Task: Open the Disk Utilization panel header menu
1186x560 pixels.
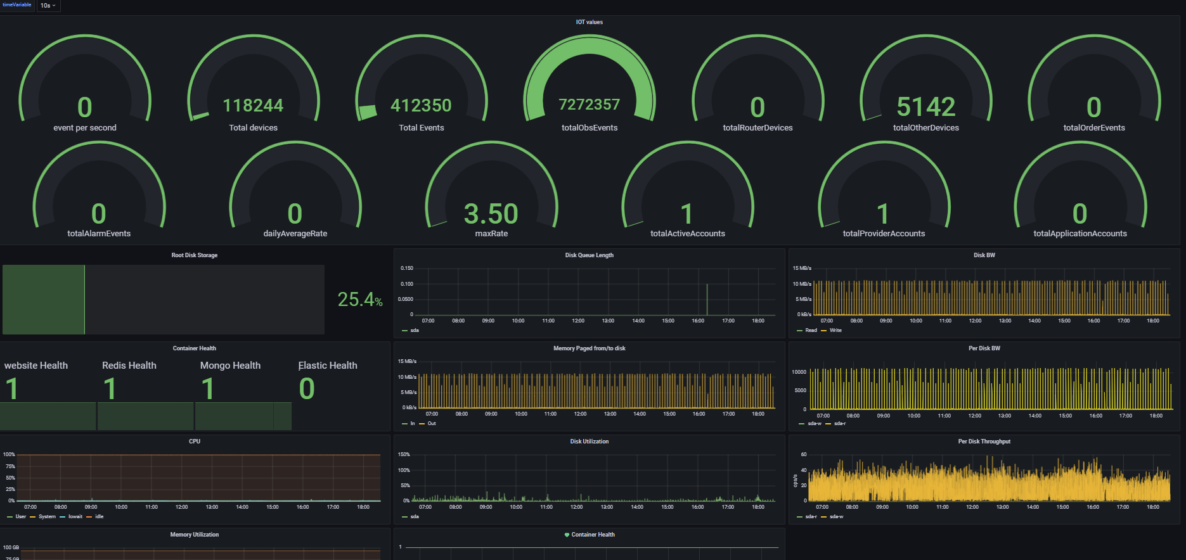Action: coord(589,442)
